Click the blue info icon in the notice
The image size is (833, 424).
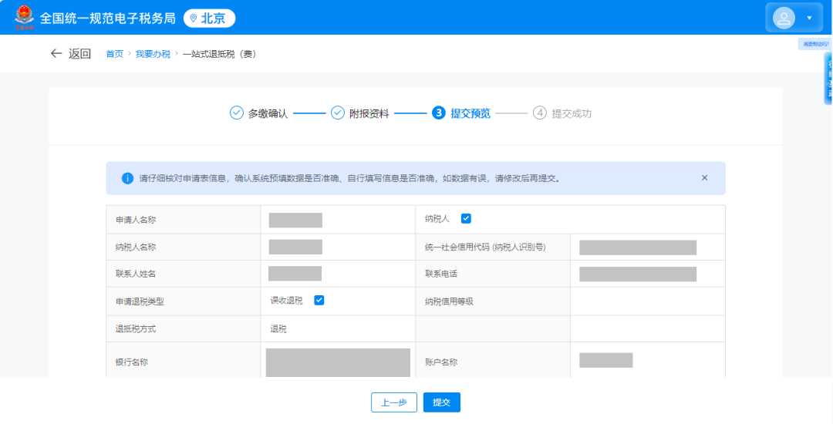coord(127,178)
